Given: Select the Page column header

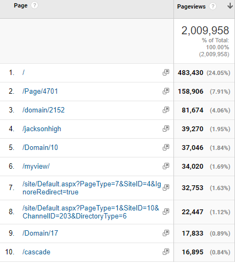Looking at the screenshot, I should [21, 5].
